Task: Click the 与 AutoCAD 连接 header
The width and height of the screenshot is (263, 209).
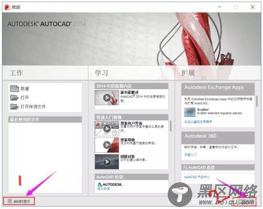Action: pyautogui.click(x=218, y=167)
